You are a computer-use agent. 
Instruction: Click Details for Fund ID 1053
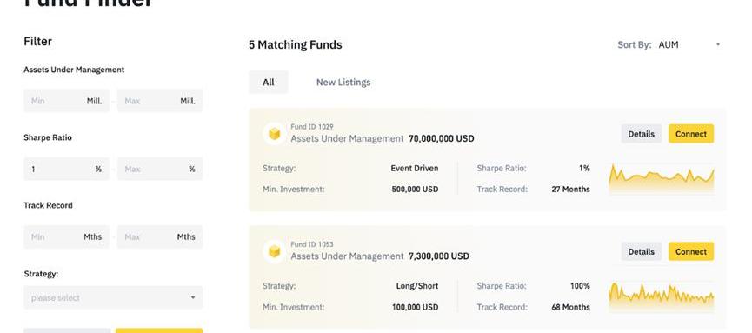click(642, 251)
